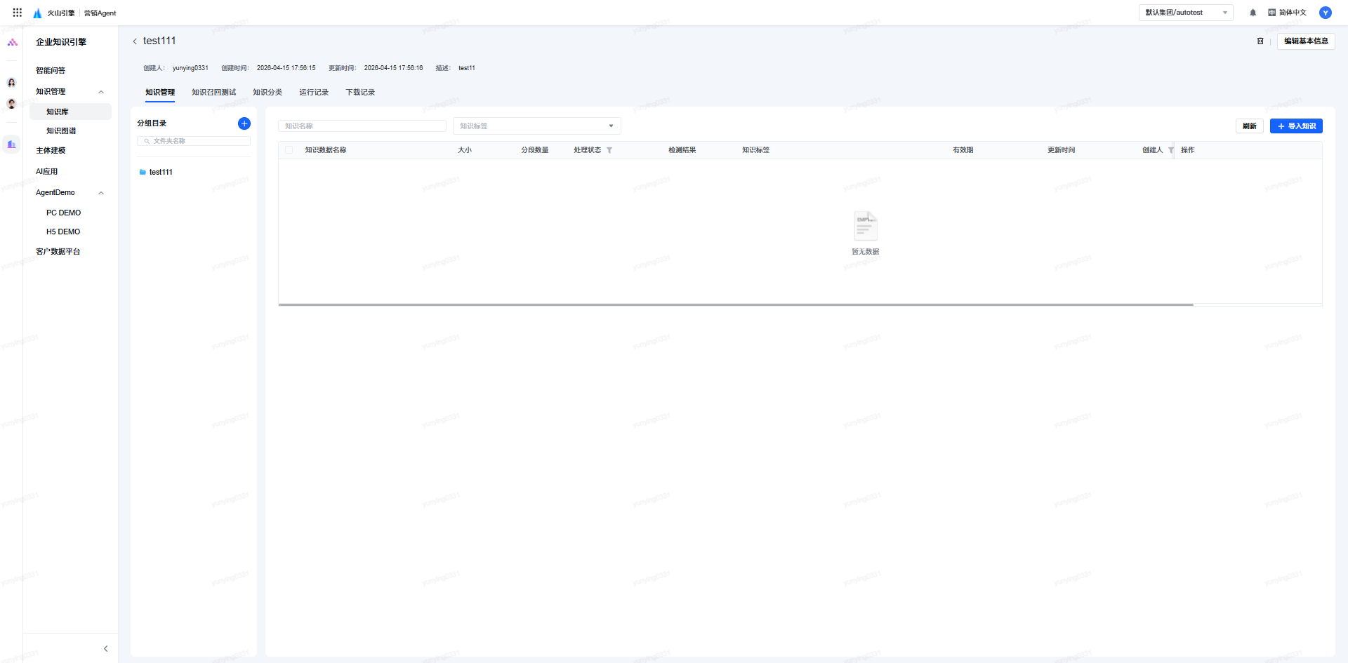The height and width of the screenshot is (663, 1348).
Task: Click the 更新时间 column header
Action: point(1062,150)
